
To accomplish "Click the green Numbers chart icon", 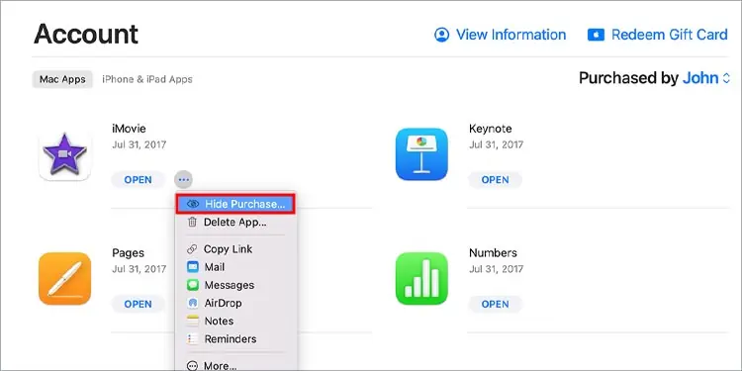I will coord(421,279).
